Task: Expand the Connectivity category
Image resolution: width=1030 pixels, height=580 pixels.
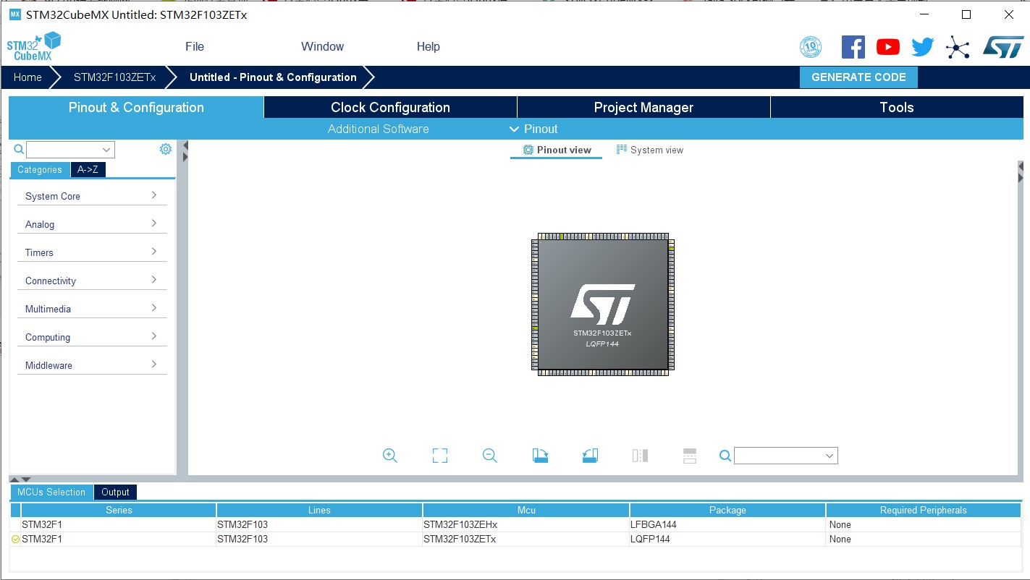Action: (x=92, y=281)
